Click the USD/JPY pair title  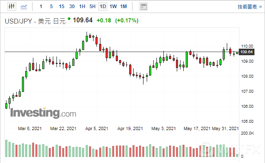(20, 21)
